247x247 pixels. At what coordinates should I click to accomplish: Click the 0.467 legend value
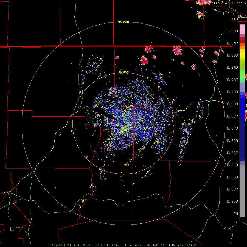coord(232,153)
